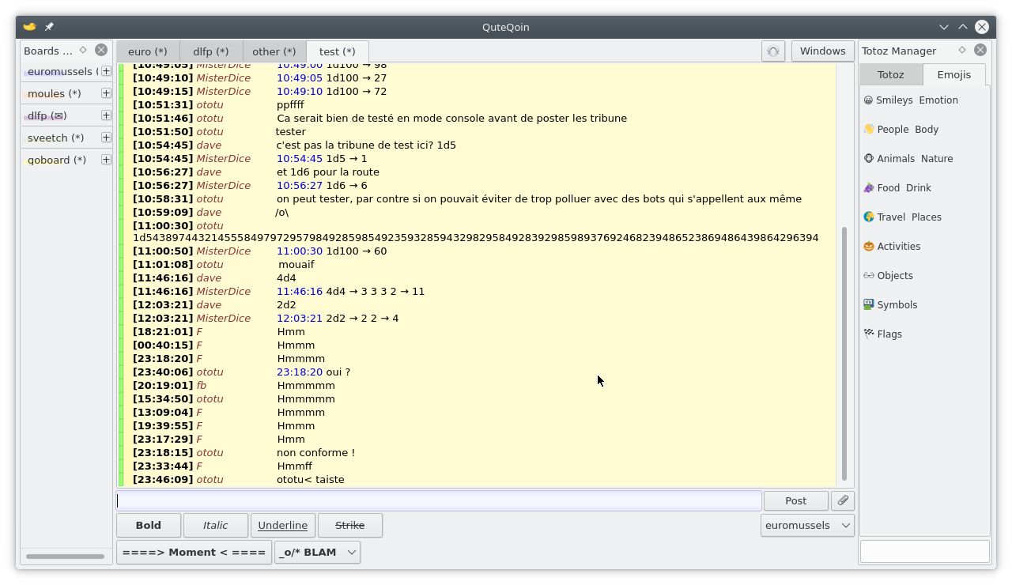This screenshot has height=585, width=1012.
Task: Click the Windows button
Action: [x=822, y=51]
